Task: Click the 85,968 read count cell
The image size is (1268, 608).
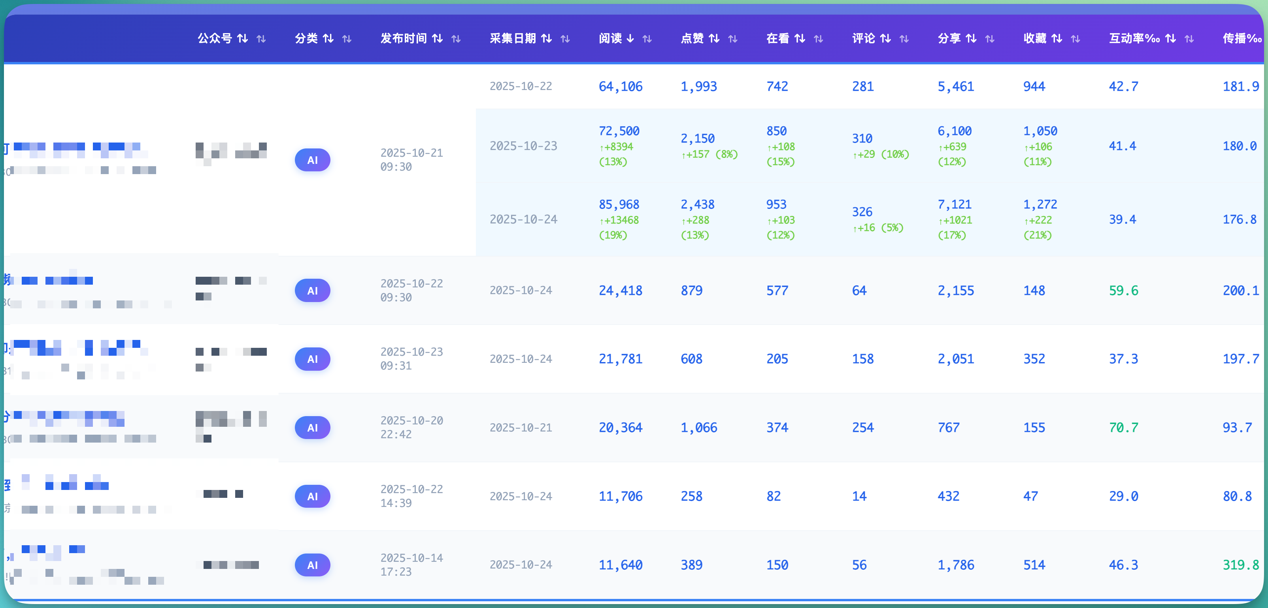Action: coord(619,205)
